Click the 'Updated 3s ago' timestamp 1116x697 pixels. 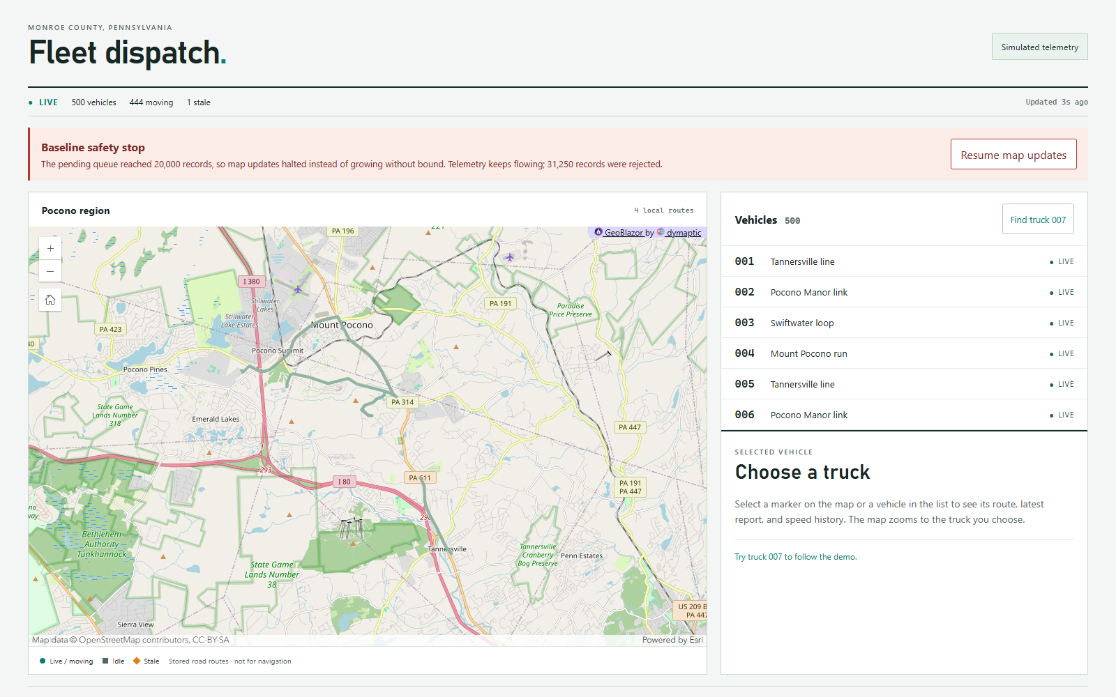point(1057,102)
